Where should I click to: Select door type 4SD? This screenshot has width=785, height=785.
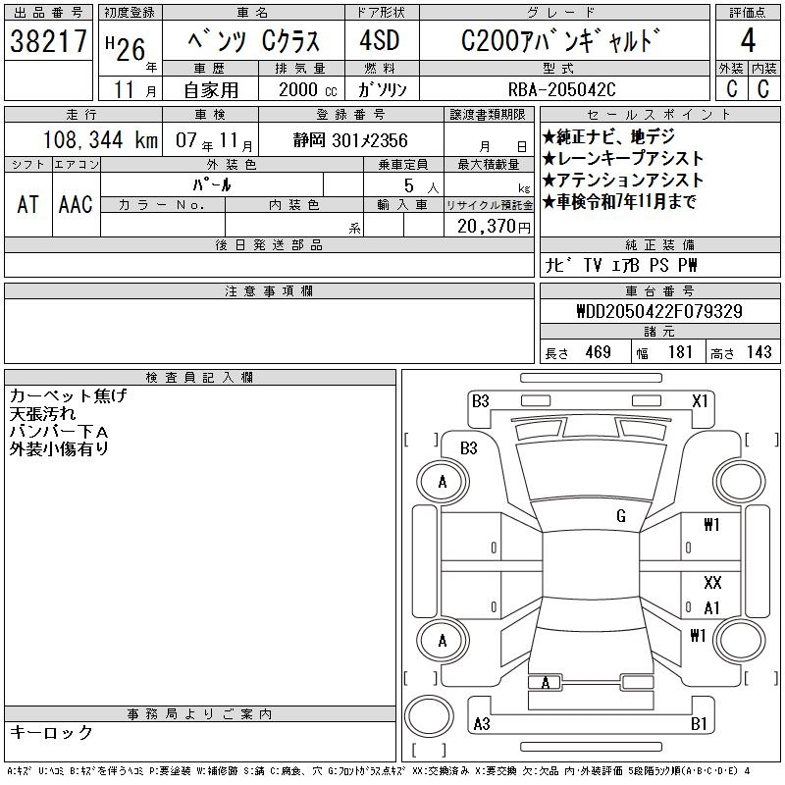point(379,40)
